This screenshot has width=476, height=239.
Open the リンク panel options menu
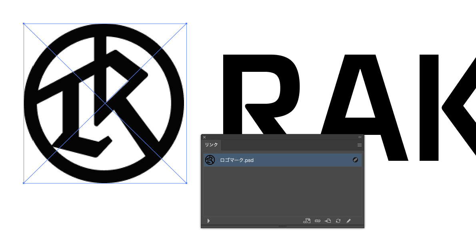360,145
